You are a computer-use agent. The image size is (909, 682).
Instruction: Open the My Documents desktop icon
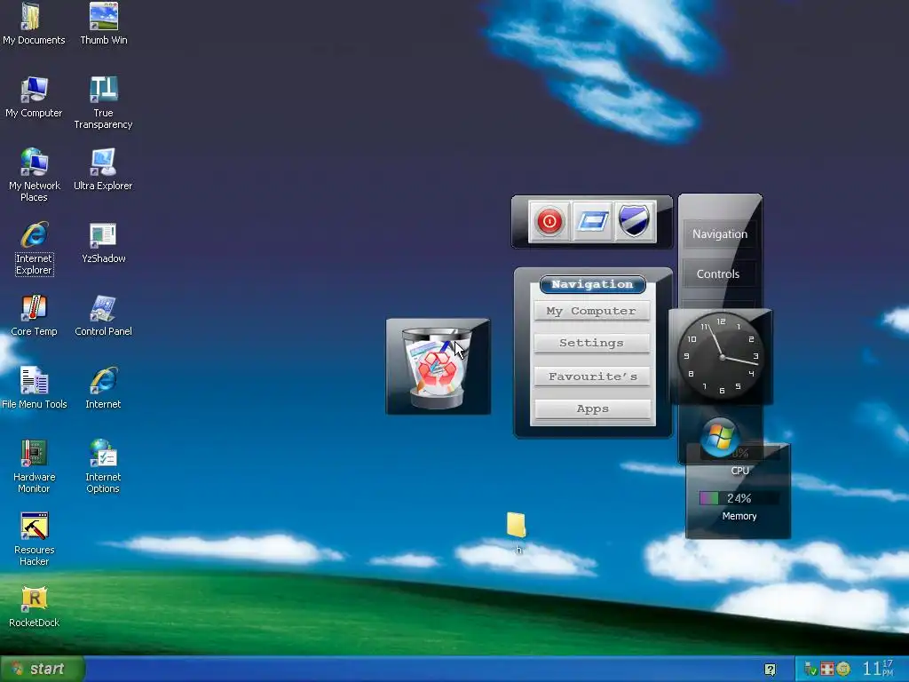tap(34, 24)
